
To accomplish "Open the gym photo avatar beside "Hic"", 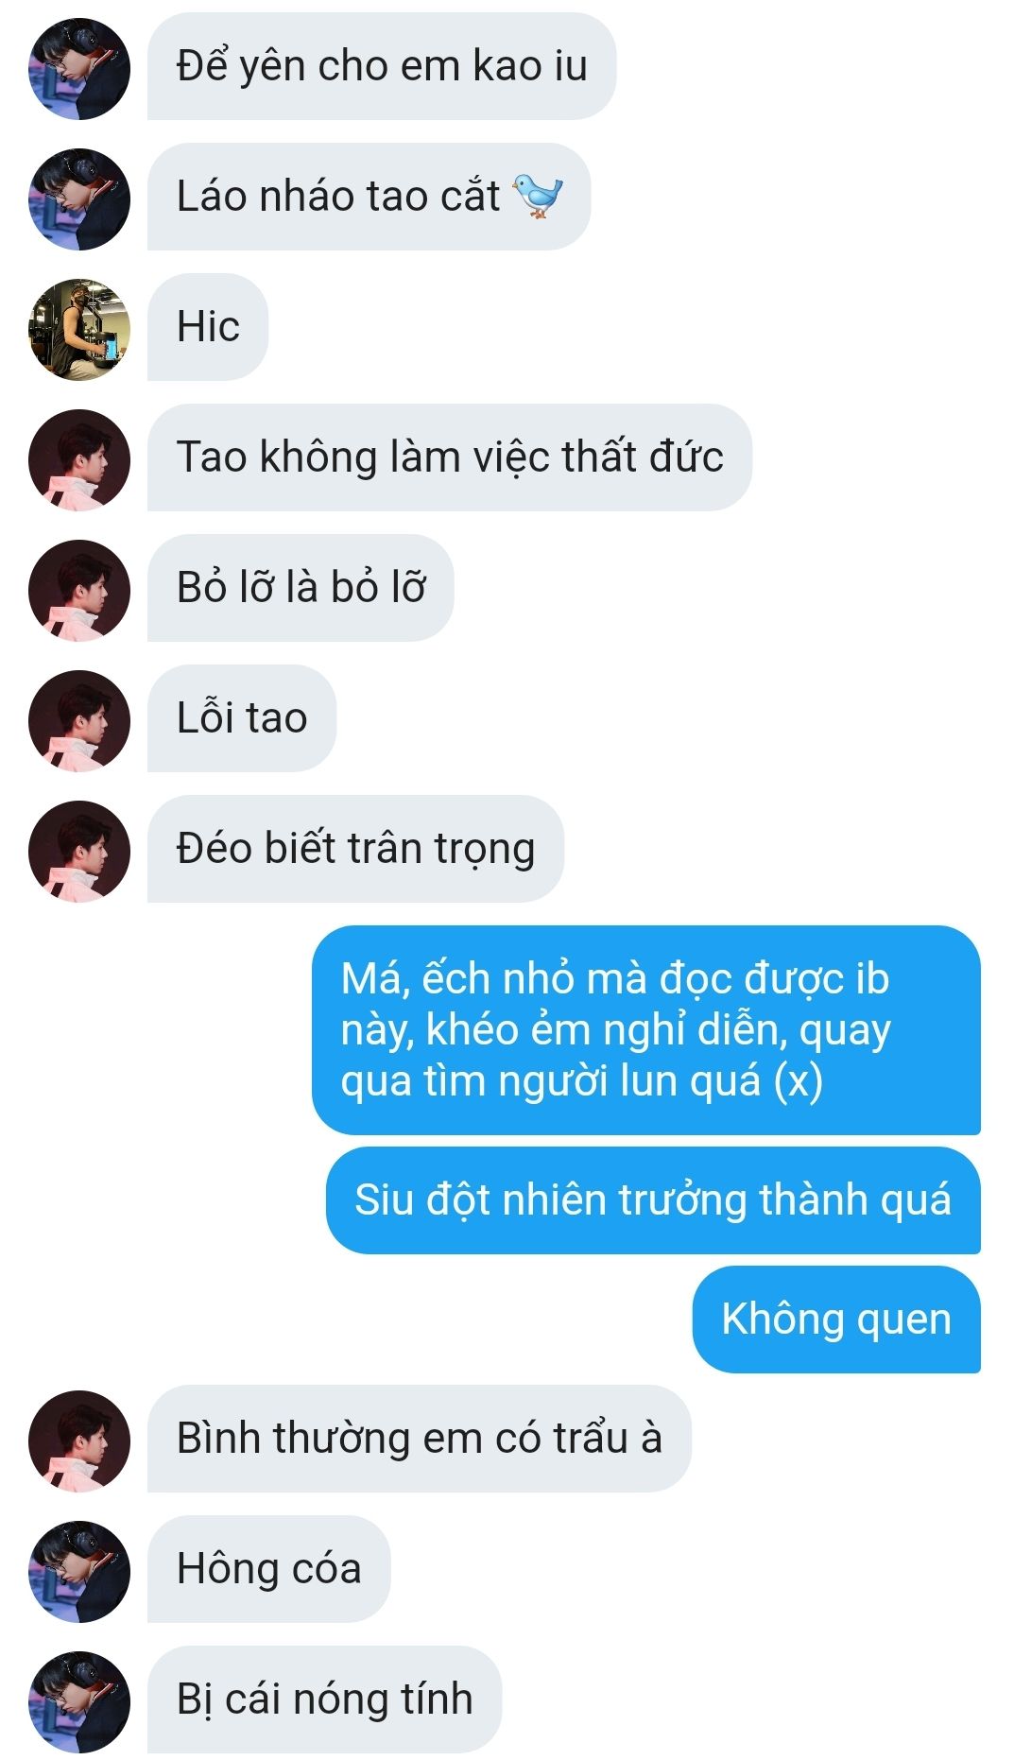I will (79, 329).
